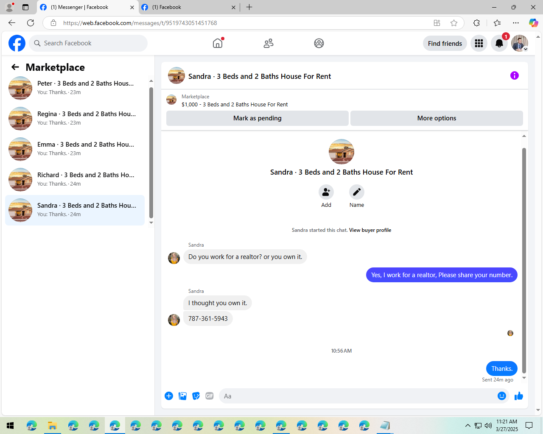Show hidden system tray icons
The image size is (543, 434).
467,426
